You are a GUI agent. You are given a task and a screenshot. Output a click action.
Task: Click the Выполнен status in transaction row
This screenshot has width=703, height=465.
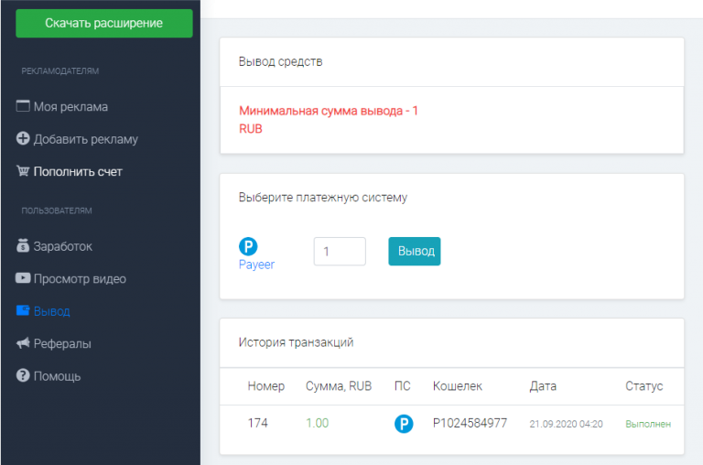[x=648, y=425]
